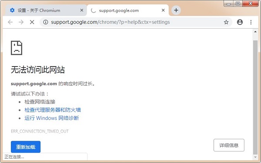
Task: Click the back navigation arrow
Action: tap(10, 22)
